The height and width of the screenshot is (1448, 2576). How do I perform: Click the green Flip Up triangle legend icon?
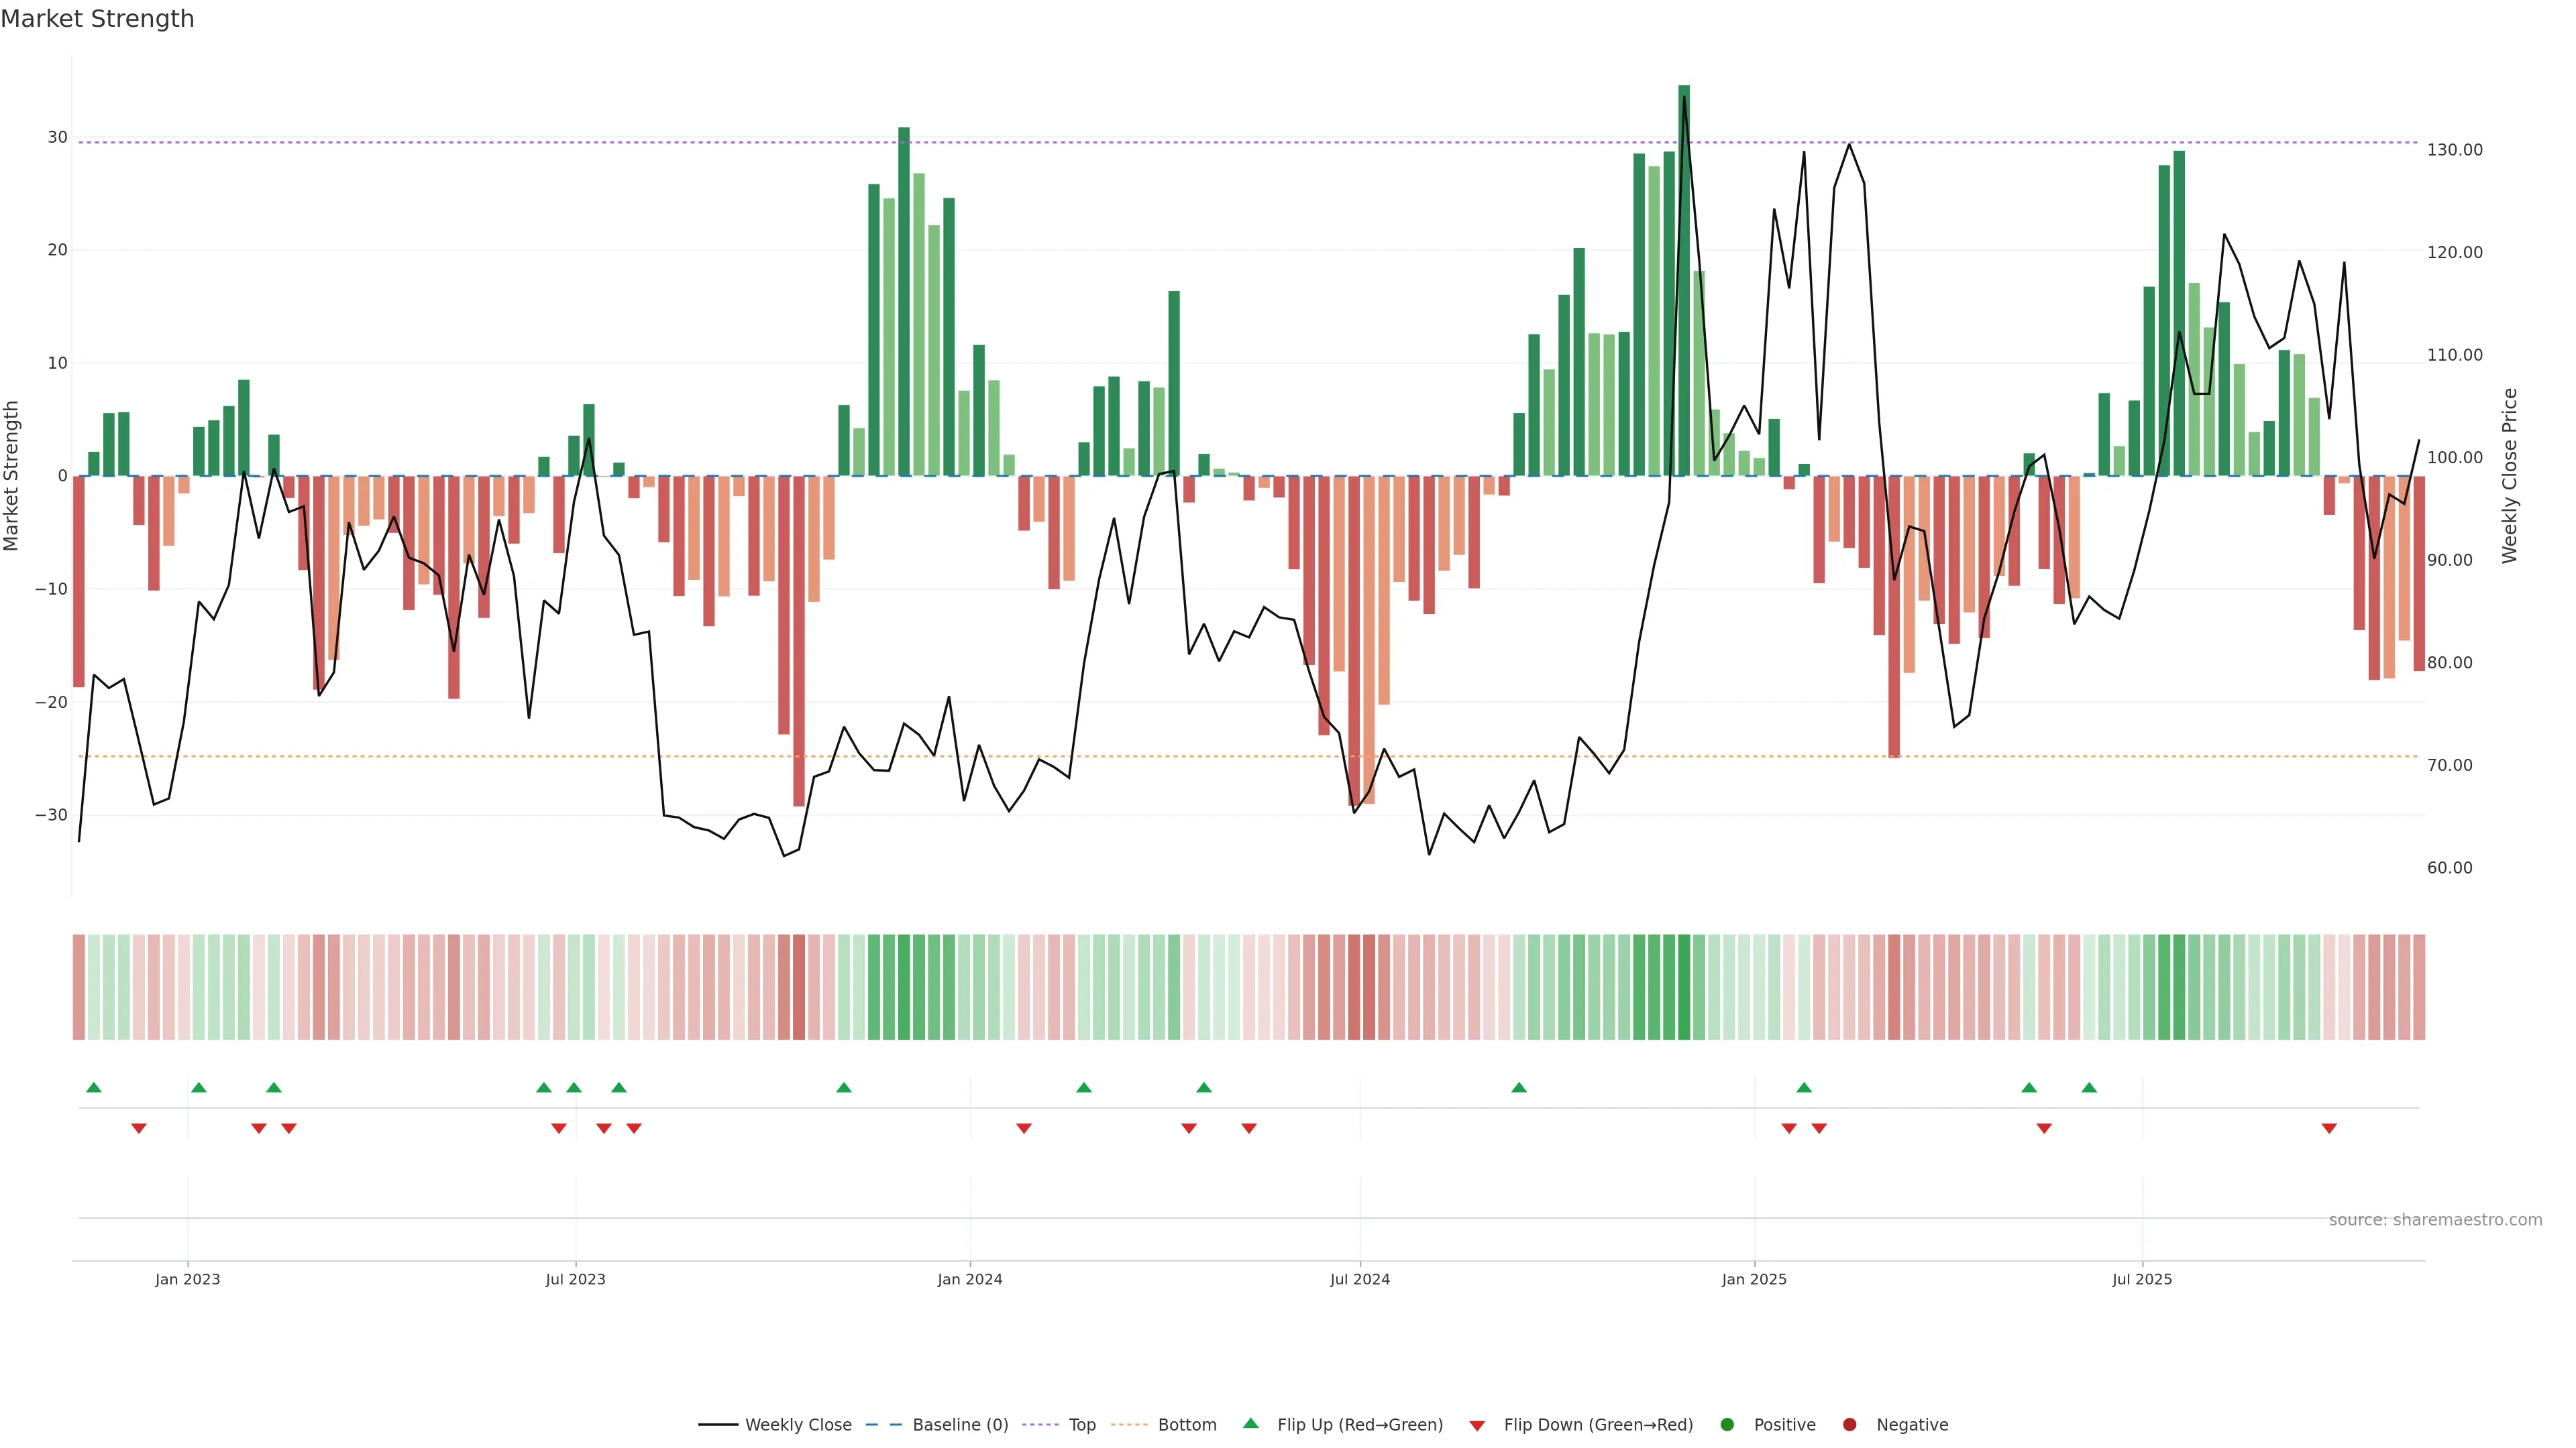[1250, 1423]
